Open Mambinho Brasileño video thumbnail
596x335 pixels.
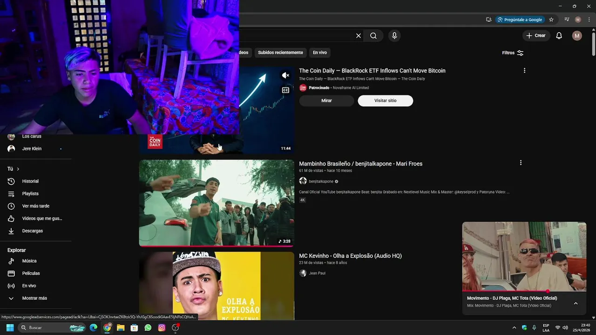[x=217, y=203]
